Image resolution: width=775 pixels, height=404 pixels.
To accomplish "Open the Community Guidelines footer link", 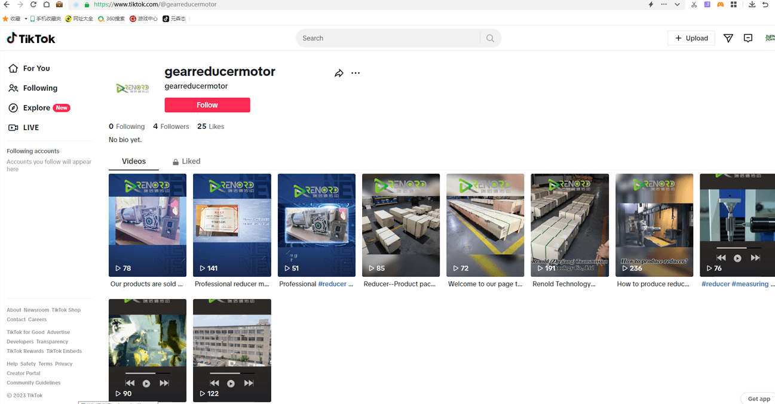I will (x=33, y=383).
